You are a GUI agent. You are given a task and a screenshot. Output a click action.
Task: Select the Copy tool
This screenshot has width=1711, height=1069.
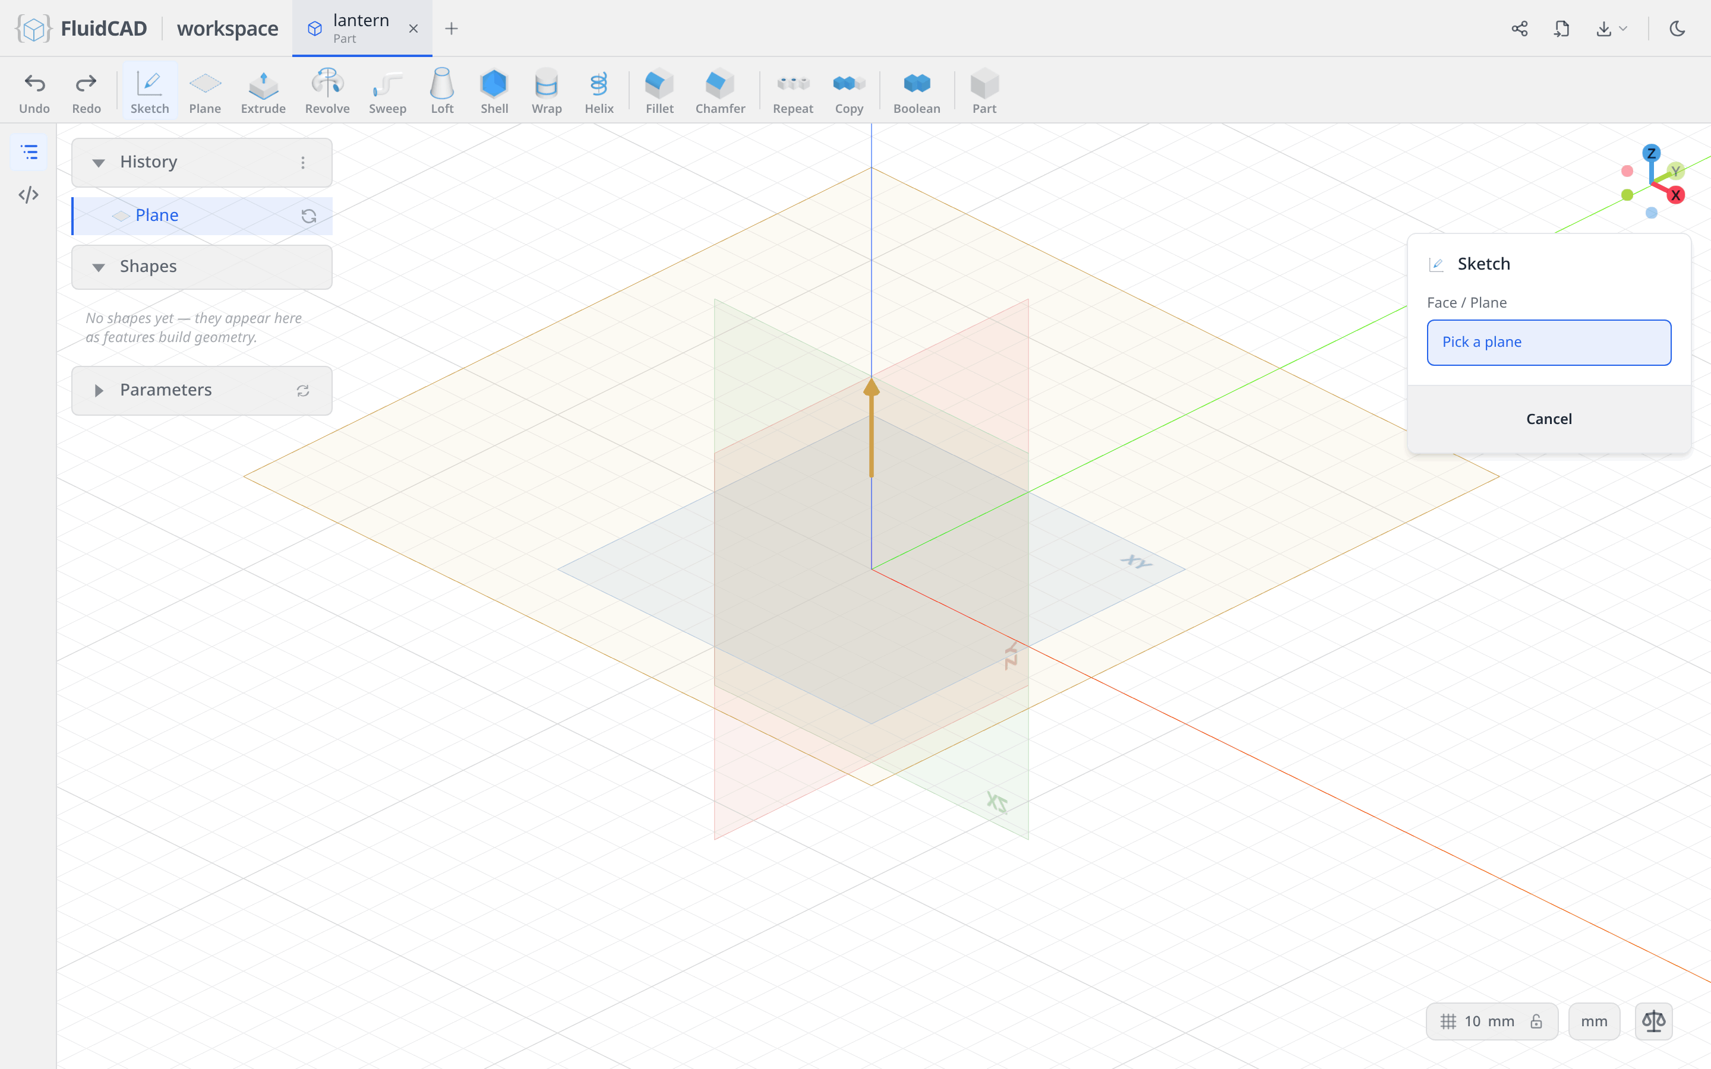(x=849, y=92)
